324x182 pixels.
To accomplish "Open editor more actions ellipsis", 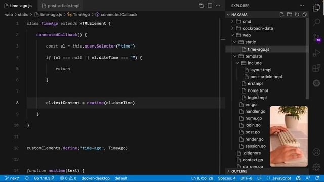I will click(218, 6).
